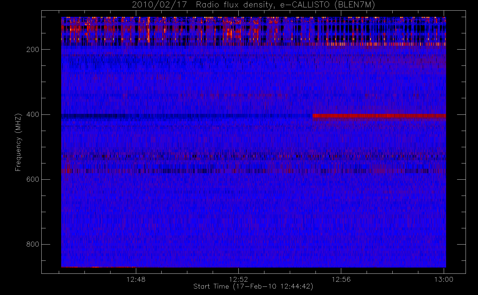Click the 13:00 time tick label
The image size is (478, 295).
pyautogui.click(x=444, y=279)
